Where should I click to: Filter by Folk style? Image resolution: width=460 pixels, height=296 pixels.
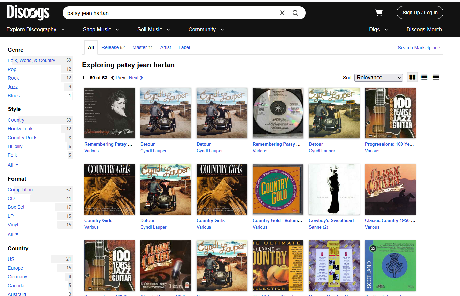pyautogui.click(x=13, y=155)
